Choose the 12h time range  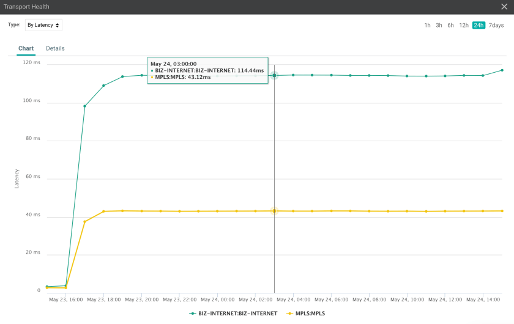[x=464, y=25]
